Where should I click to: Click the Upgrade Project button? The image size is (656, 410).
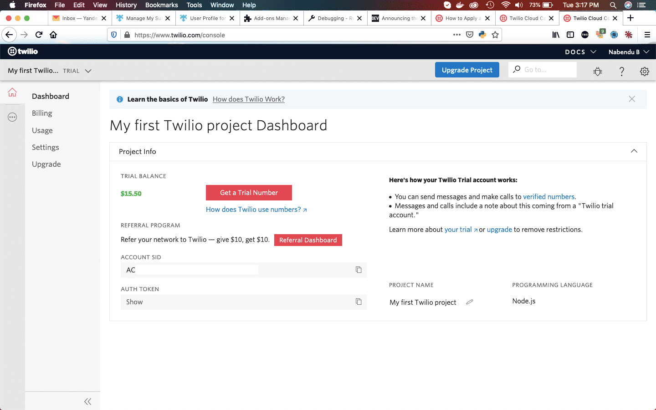pos(467,70)
